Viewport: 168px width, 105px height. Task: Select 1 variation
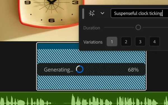pyautogui.click(x=112, y=41)
